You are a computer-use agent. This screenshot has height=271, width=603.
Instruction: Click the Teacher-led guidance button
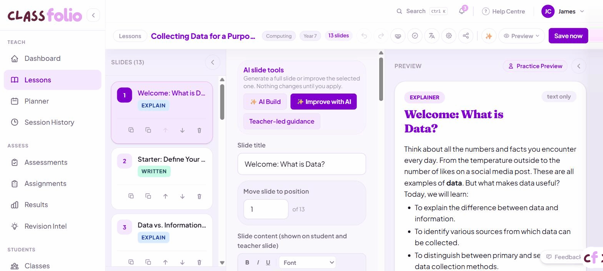[x=282, y=121]
